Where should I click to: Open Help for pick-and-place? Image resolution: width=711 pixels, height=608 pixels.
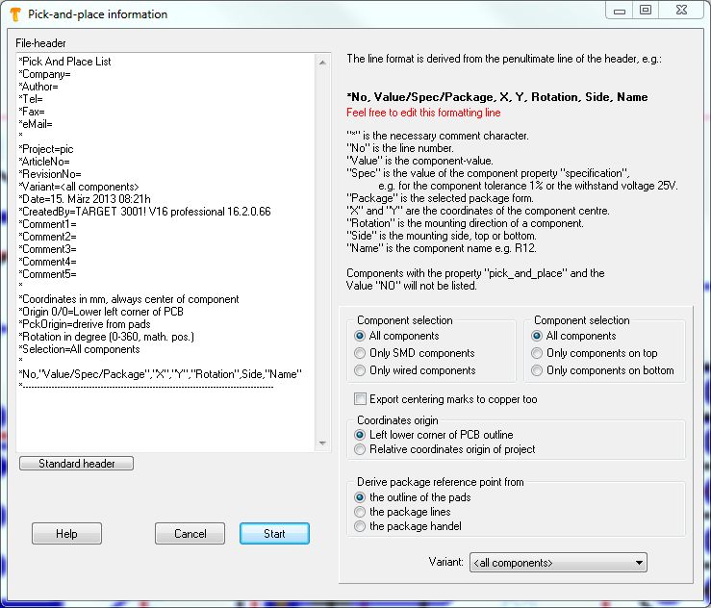[x=66, y=534]
